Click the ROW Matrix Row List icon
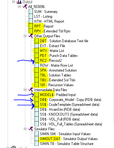 37,65
